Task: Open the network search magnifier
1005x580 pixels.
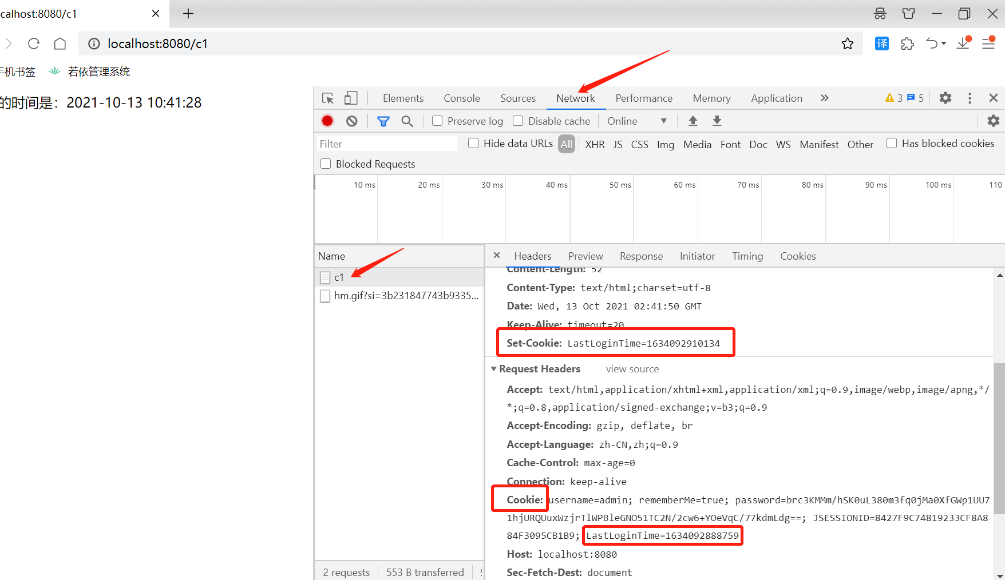Action: pyautogui.click(x=407, y=121)
